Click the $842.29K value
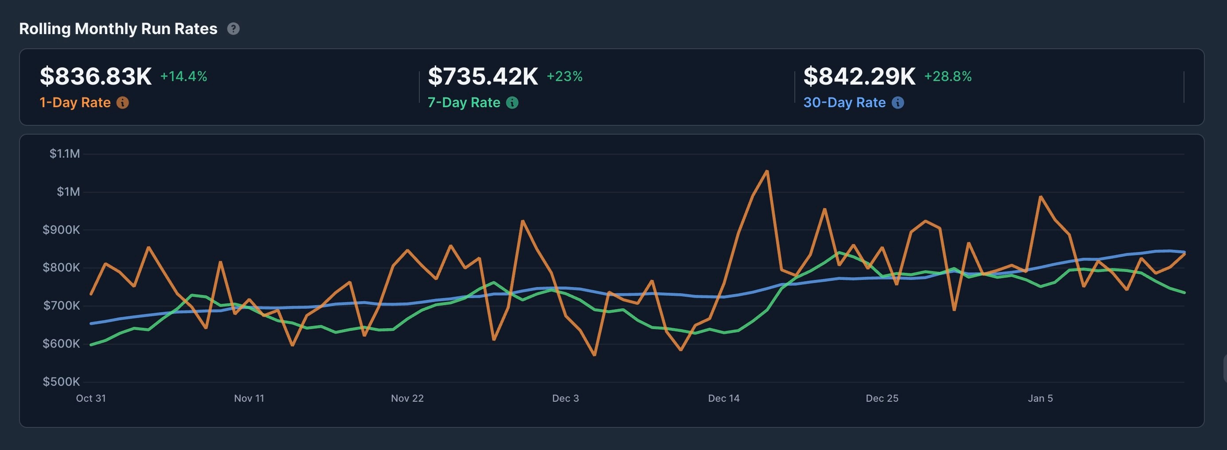 859,76
